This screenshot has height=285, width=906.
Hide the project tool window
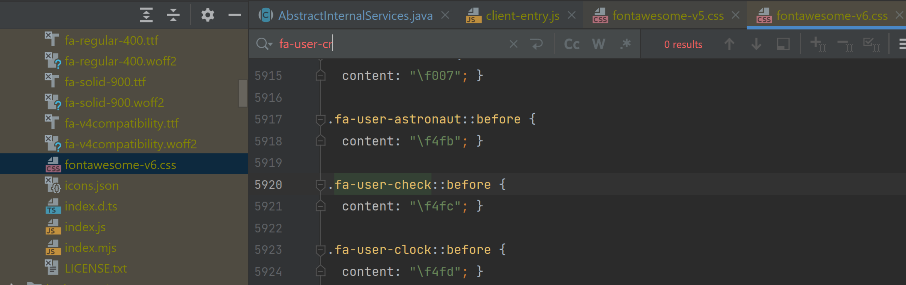click(x=234, y=15)
